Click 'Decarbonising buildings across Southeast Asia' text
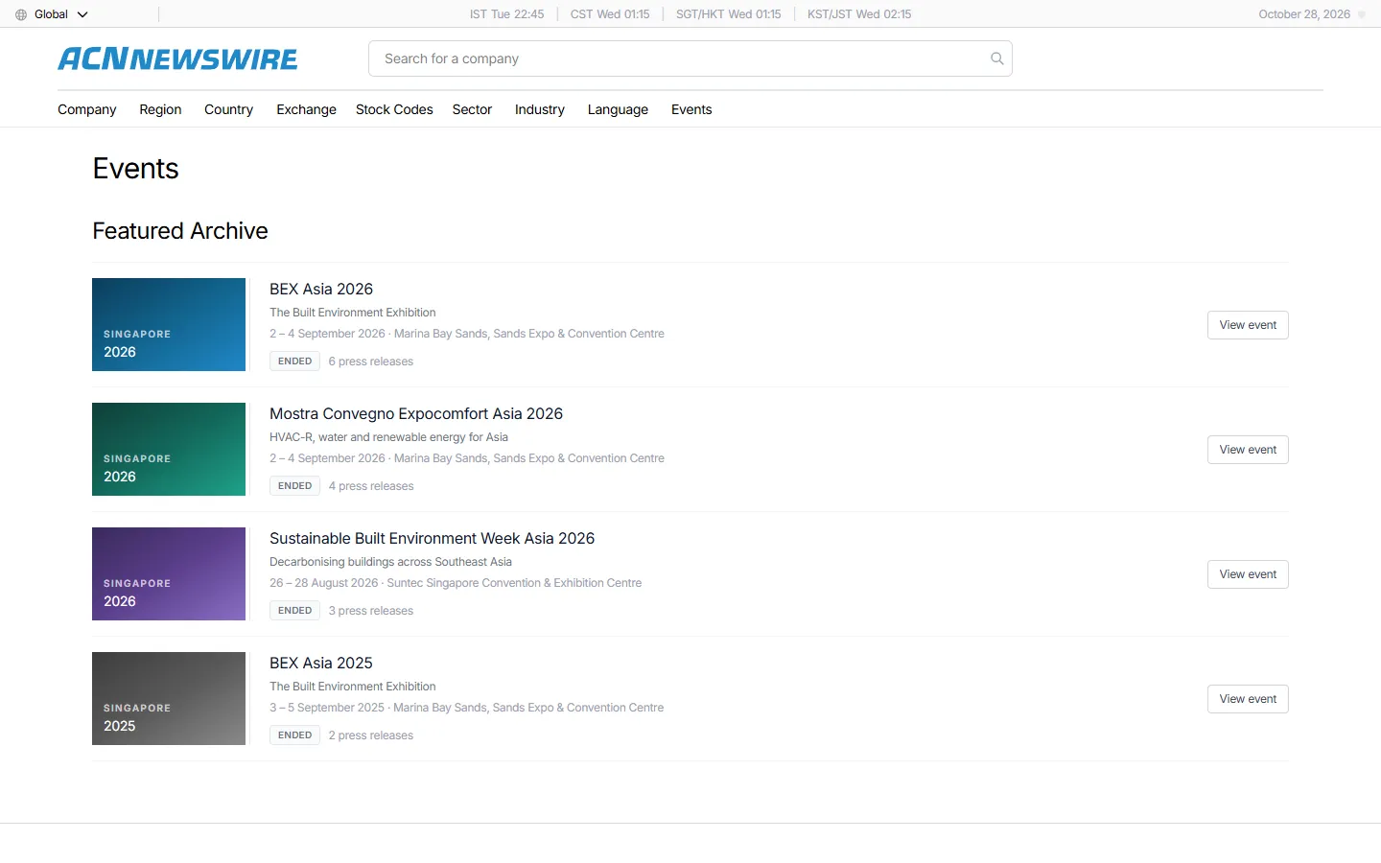This screenshot has height=863, width=1381. [x=390, y=562]
